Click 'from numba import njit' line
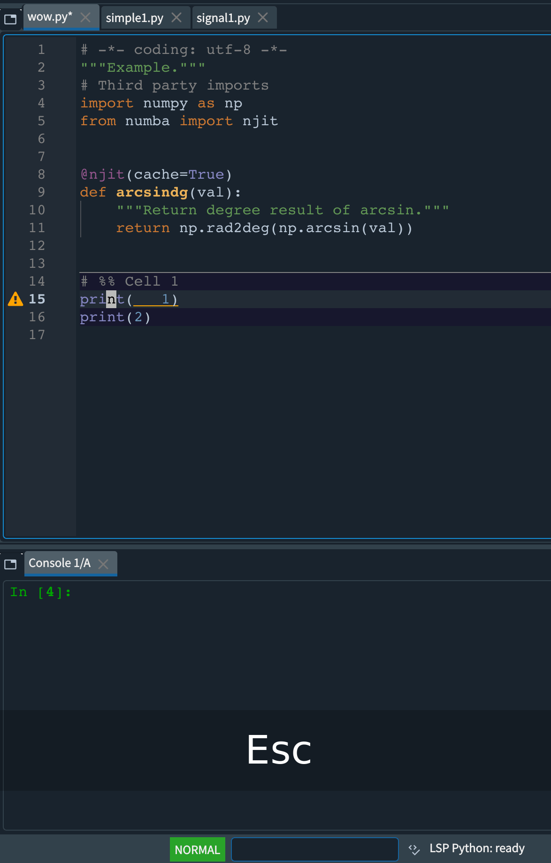The width and height of the screenshot is (551, 863). click(x=179, y=121)
